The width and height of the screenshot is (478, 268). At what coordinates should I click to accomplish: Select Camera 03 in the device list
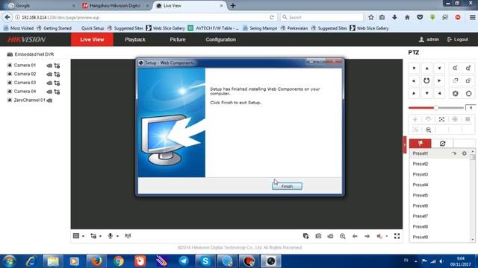(25, 83)
